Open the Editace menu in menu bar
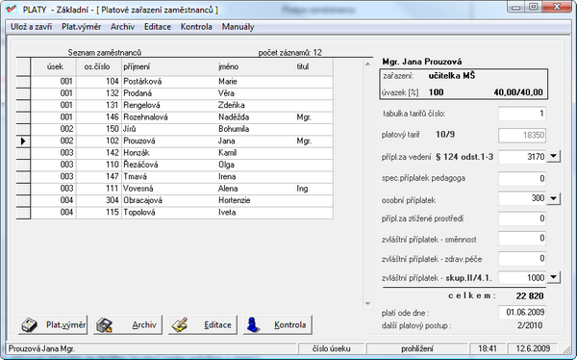Screen dimensions: 577x360 158,27
